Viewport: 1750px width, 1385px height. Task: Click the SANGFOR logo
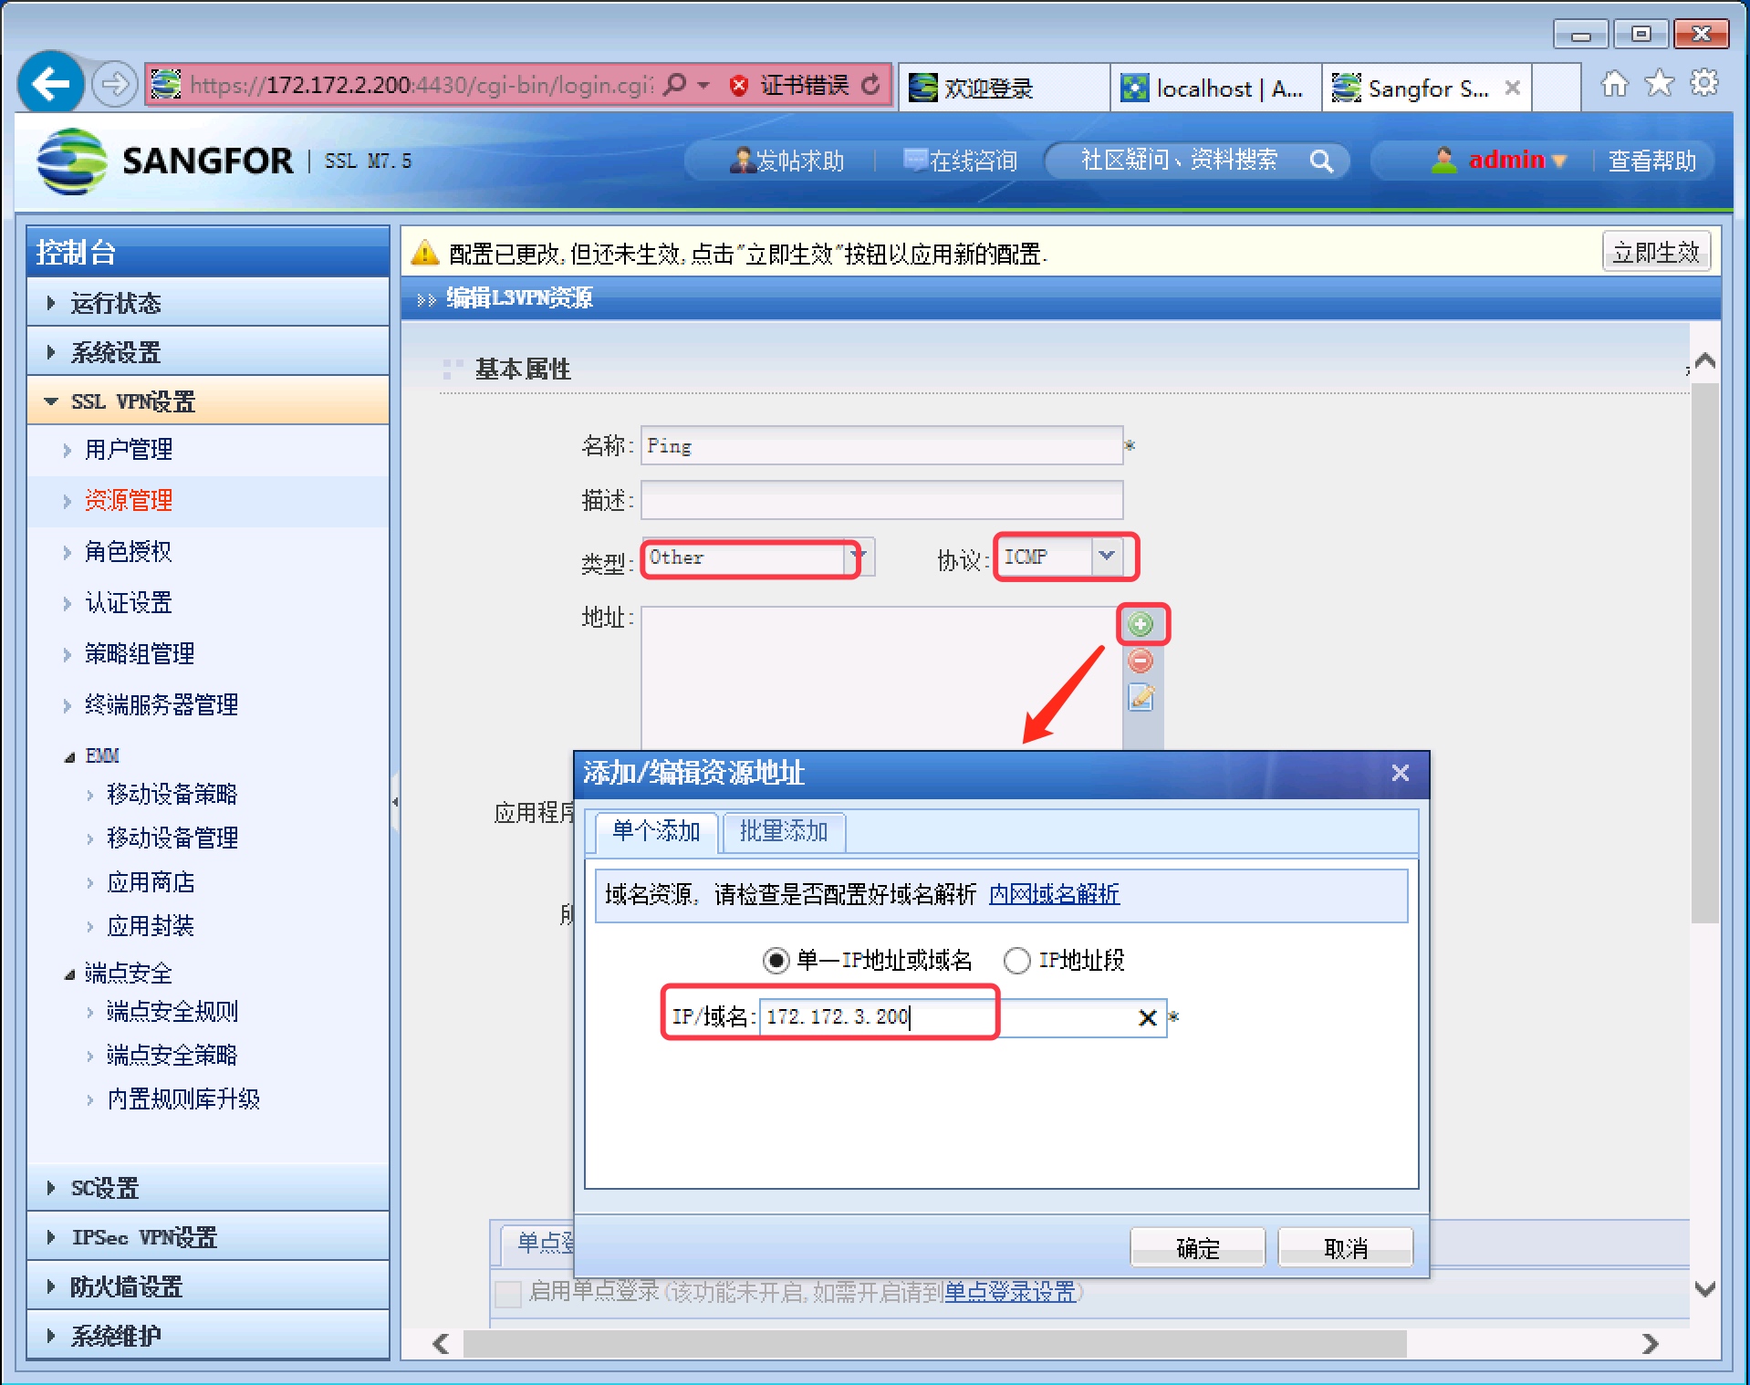click(165, 161)
